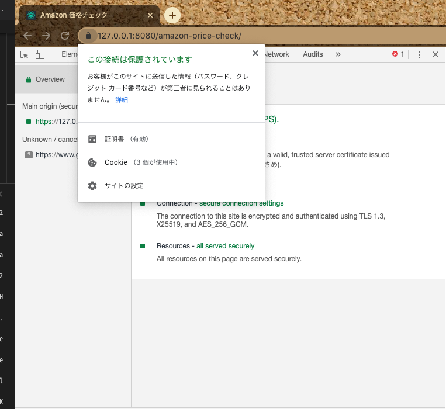
Task: Click the TLS 1.3 connection description text
Action: [271, 220]
